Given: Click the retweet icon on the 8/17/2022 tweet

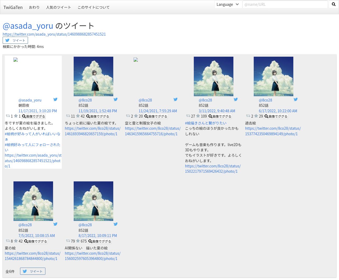Looking at the screenshot, I should 68,241.
